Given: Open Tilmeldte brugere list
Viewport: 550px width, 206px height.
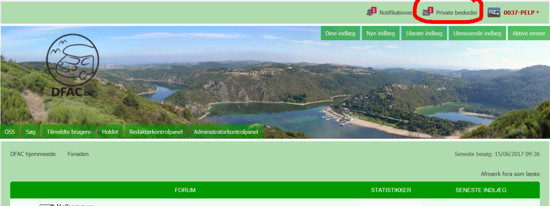Looking at the screenshot, I should point(69,132).
